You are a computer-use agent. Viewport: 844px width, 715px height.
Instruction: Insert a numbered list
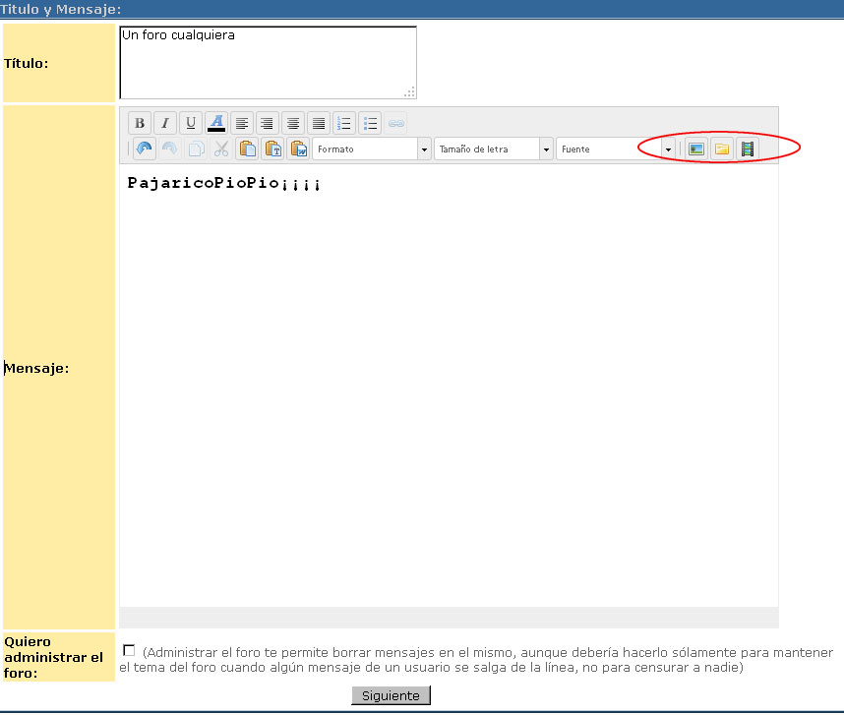pyautogui.click(x=344, y=123)
